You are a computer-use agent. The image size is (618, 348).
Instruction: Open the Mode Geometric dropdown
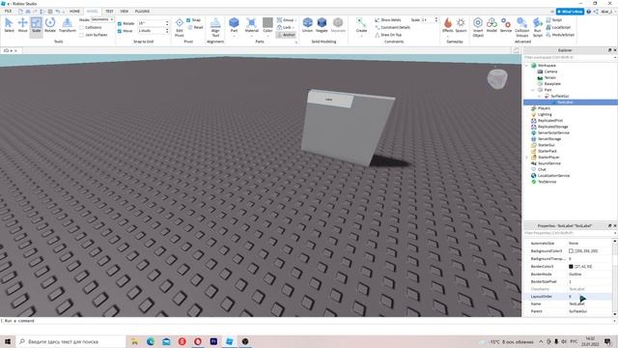(102, 19)
